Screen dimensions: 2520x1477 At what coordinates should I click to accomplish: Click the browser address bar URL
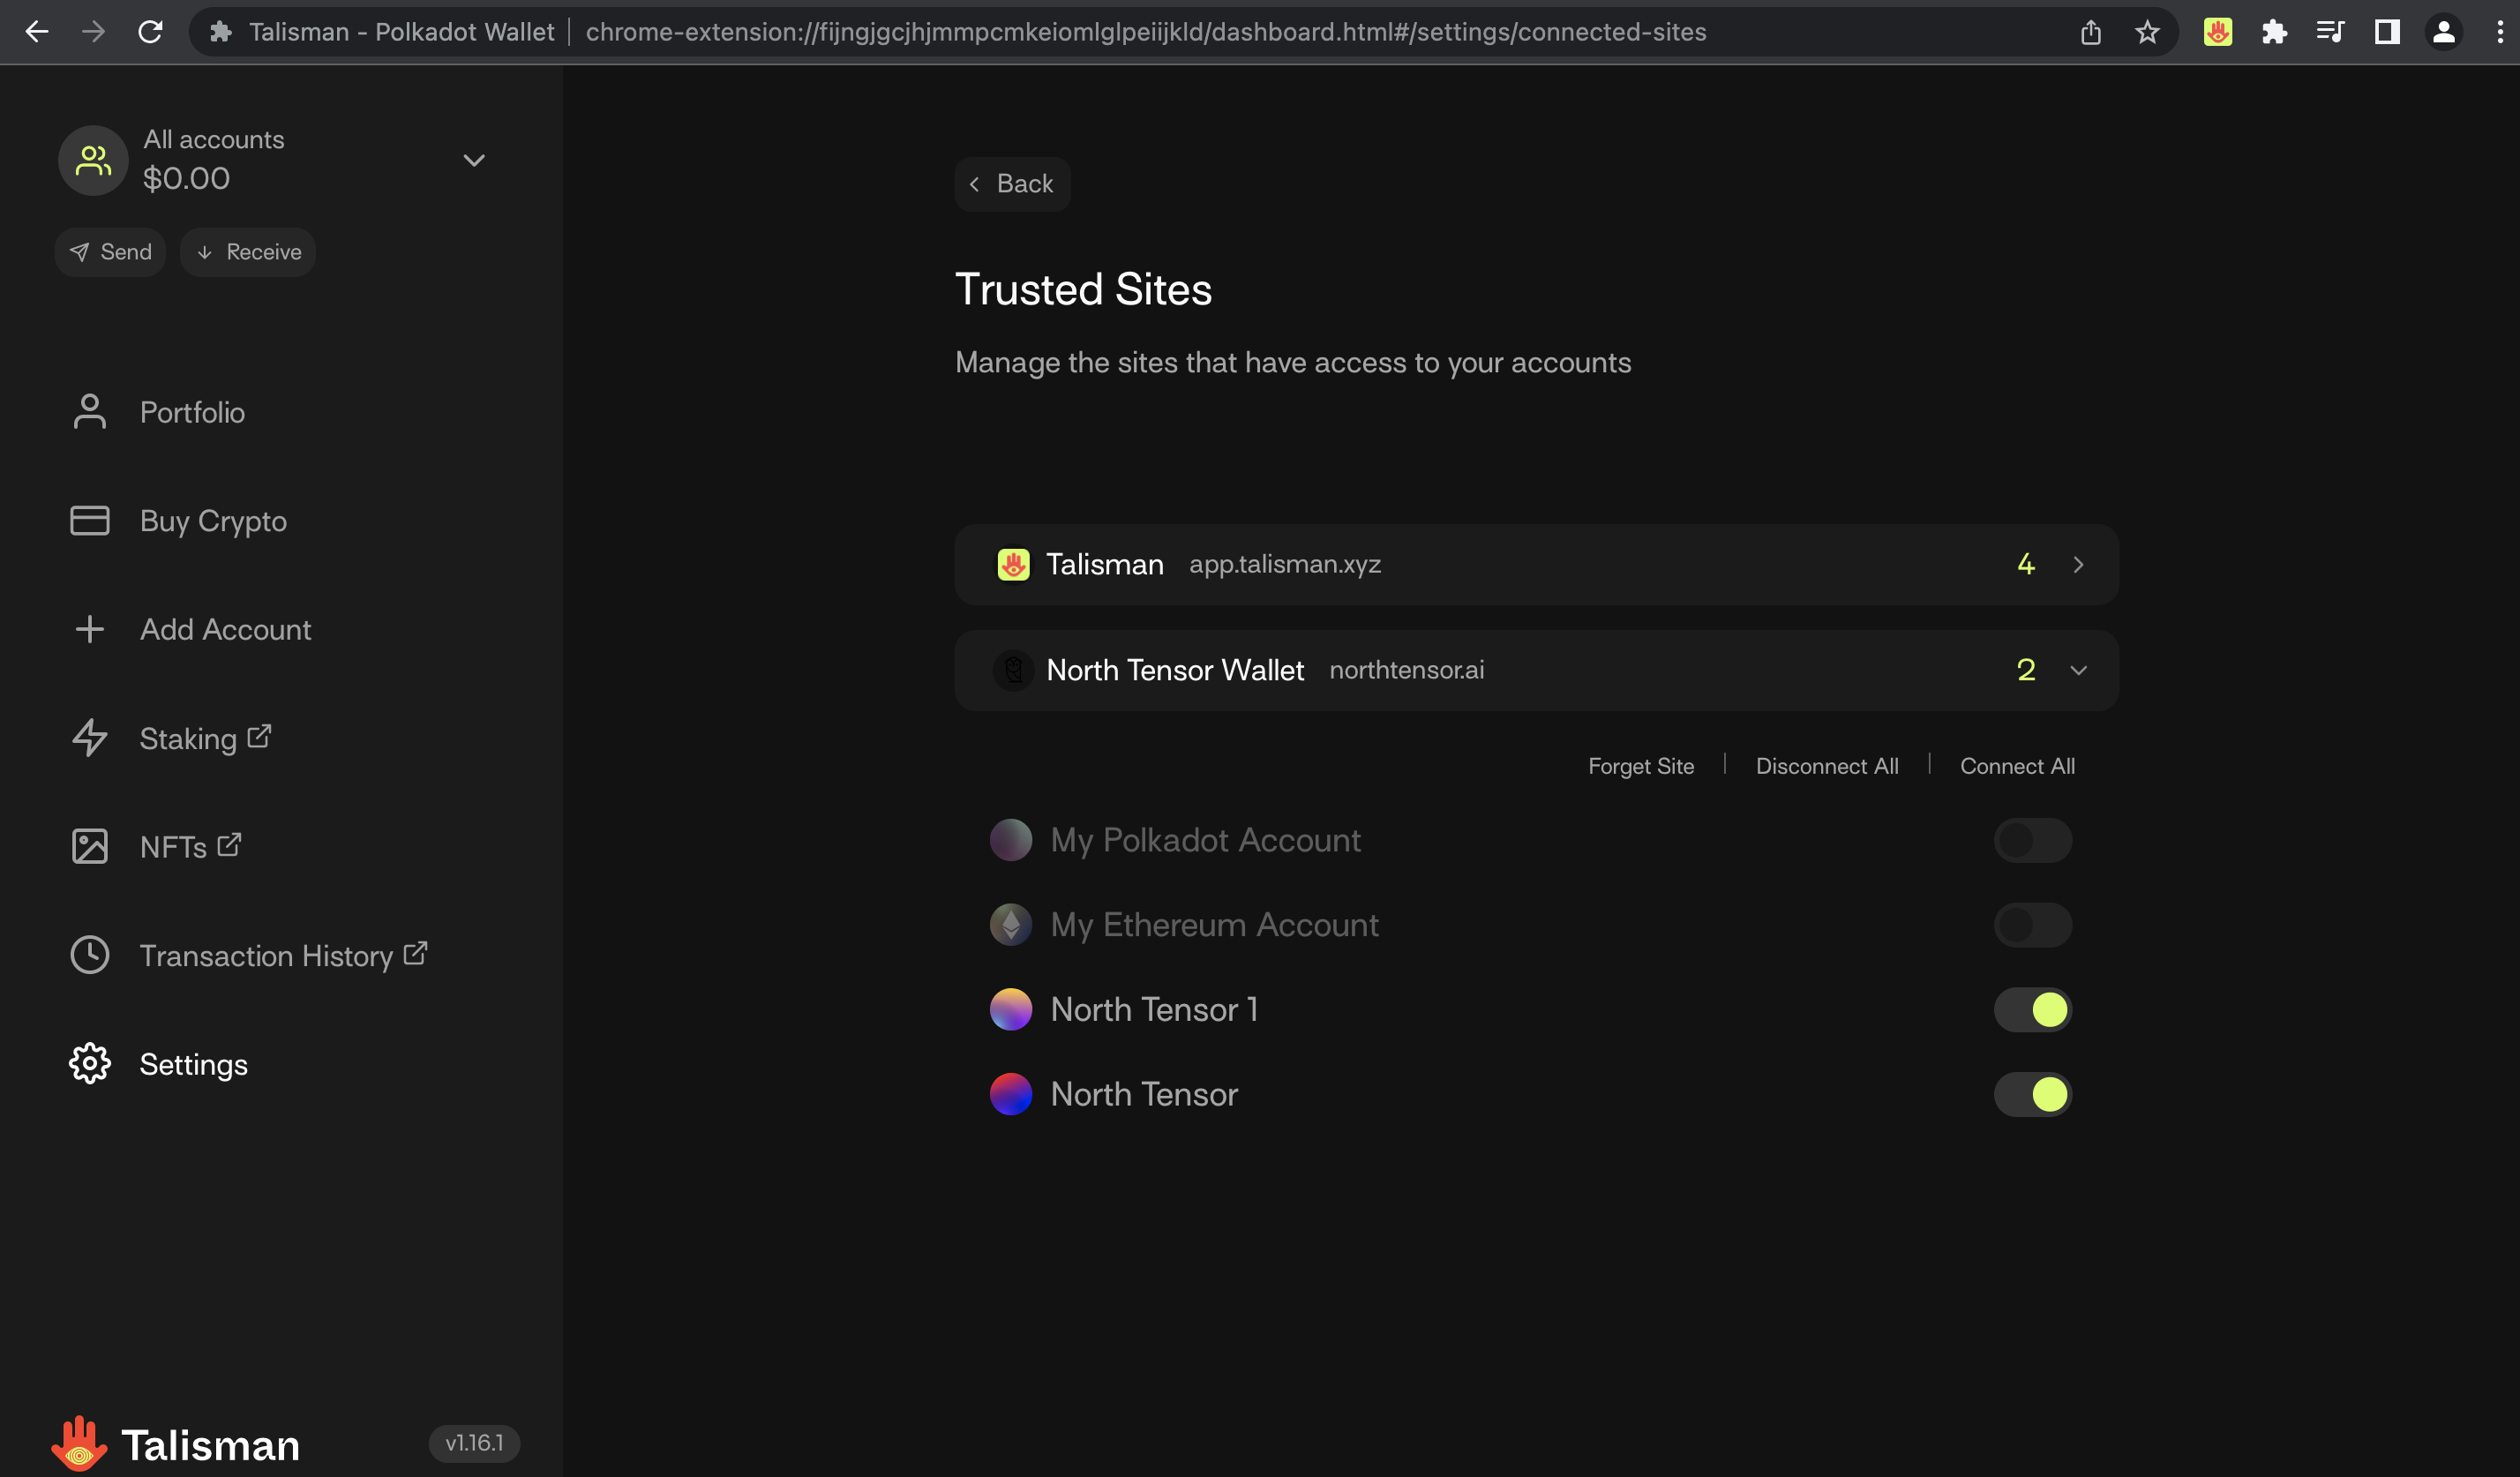(x=1146, y=32)
